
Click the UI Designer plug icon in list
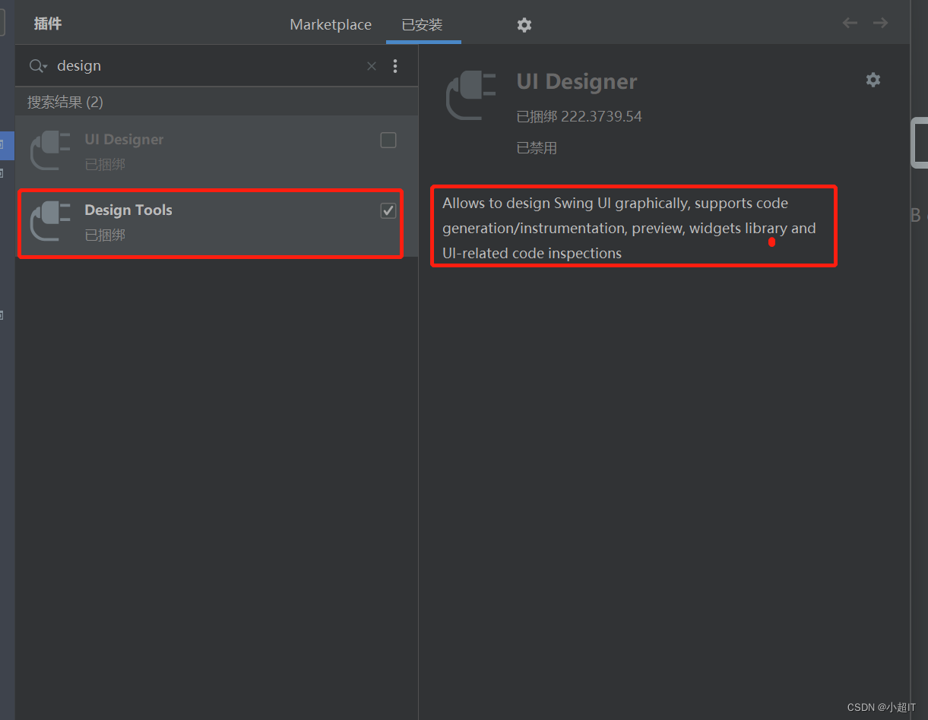click(50, 150)
